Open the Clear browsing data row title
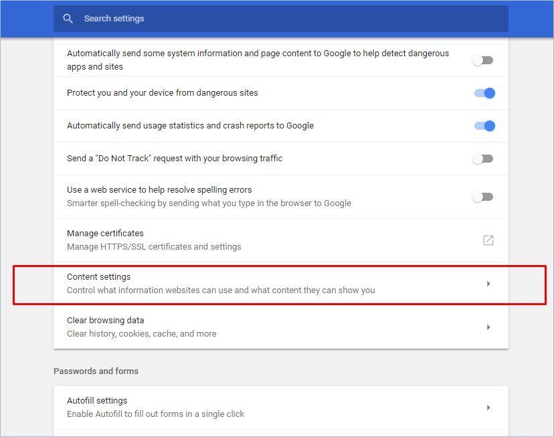The height and width of the screenshot is (437, 554). (105, 321)
